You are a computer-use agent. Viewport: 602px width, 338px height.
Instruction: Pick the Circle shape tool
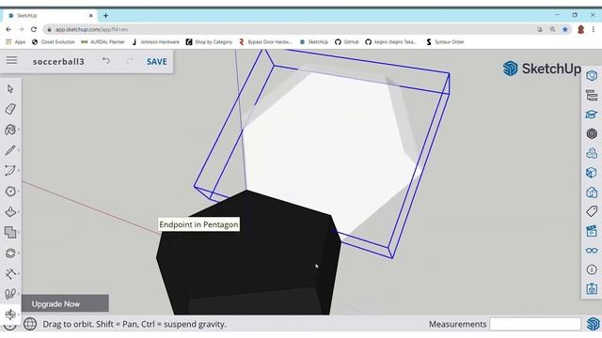tap(10, 192)
